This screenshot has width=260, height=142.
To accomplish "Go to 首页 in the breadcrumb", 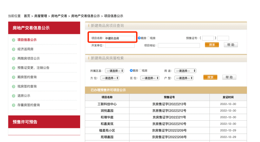I will pyautogui.click(x=27, y=16).
